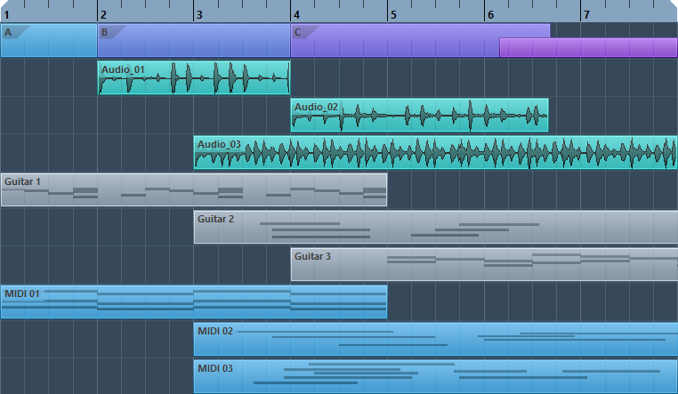This screenshot has width=678, height=394.
Task: Click ruler at bar 6
Action: [x=490, y=15]
